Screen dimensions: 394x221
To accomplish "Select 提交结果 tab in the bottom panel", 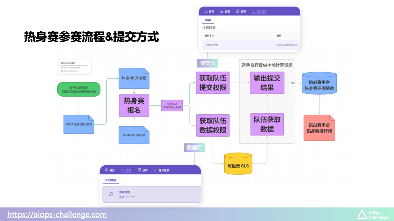I will [x=162, y=170].
